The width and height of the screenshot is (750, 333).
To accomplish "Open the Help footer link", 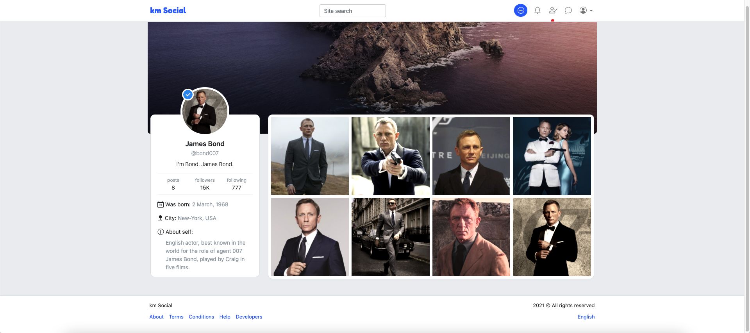I will coord(225,317).
